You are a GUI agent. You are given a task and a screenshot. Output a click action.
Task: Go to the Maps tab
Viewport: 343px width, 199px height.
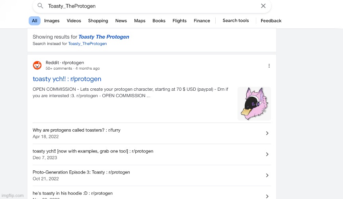[x=140, y=21]
